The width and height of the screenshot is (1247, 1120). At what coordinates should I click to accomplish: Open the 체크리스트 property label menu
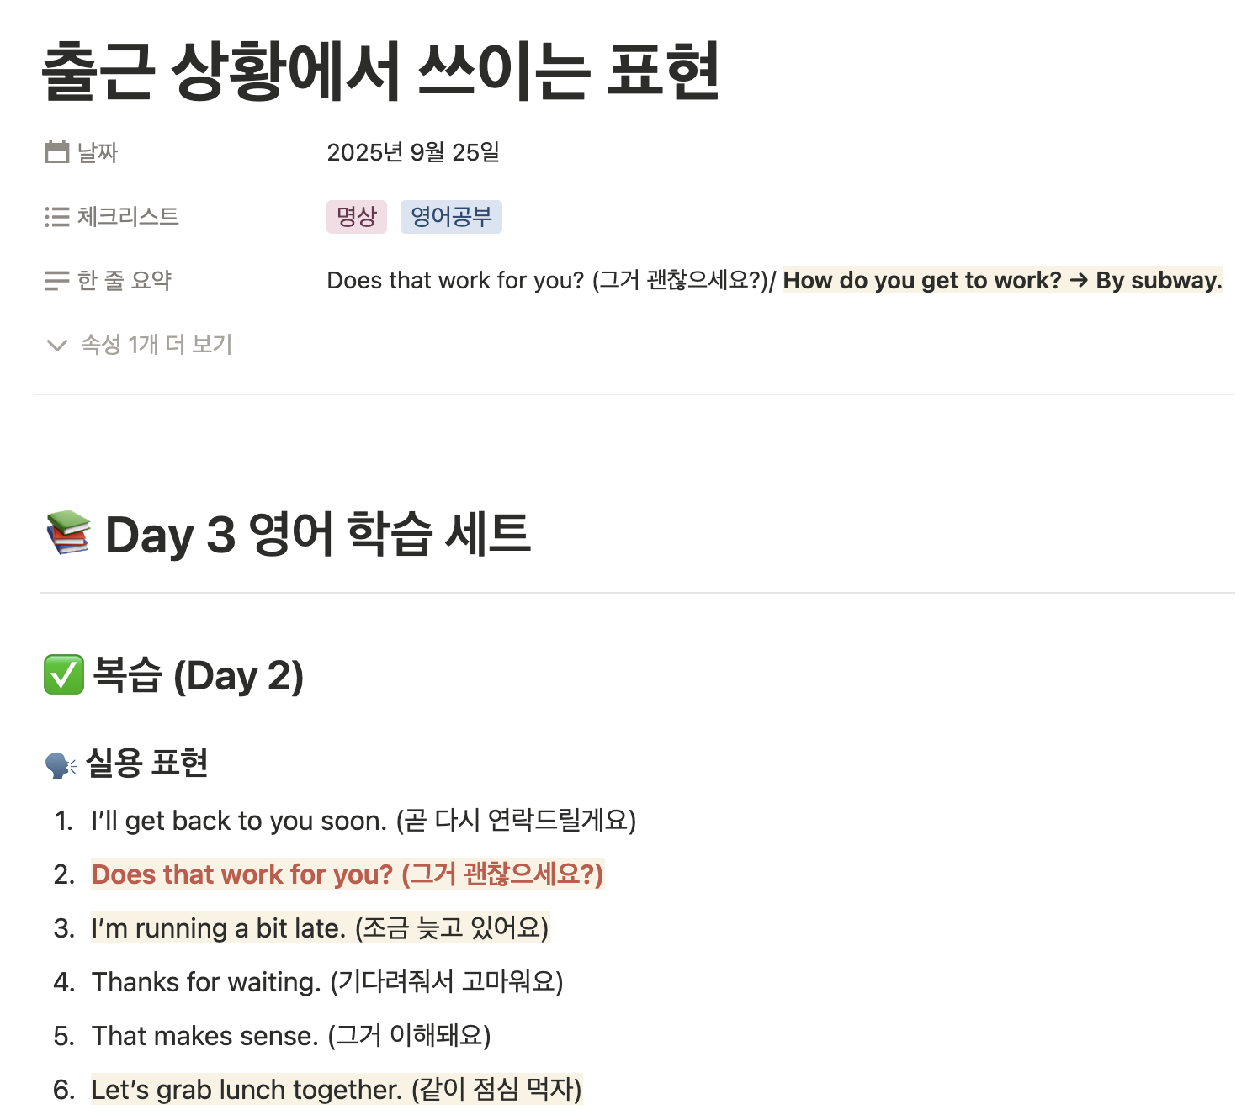click(x=128, y=217)
